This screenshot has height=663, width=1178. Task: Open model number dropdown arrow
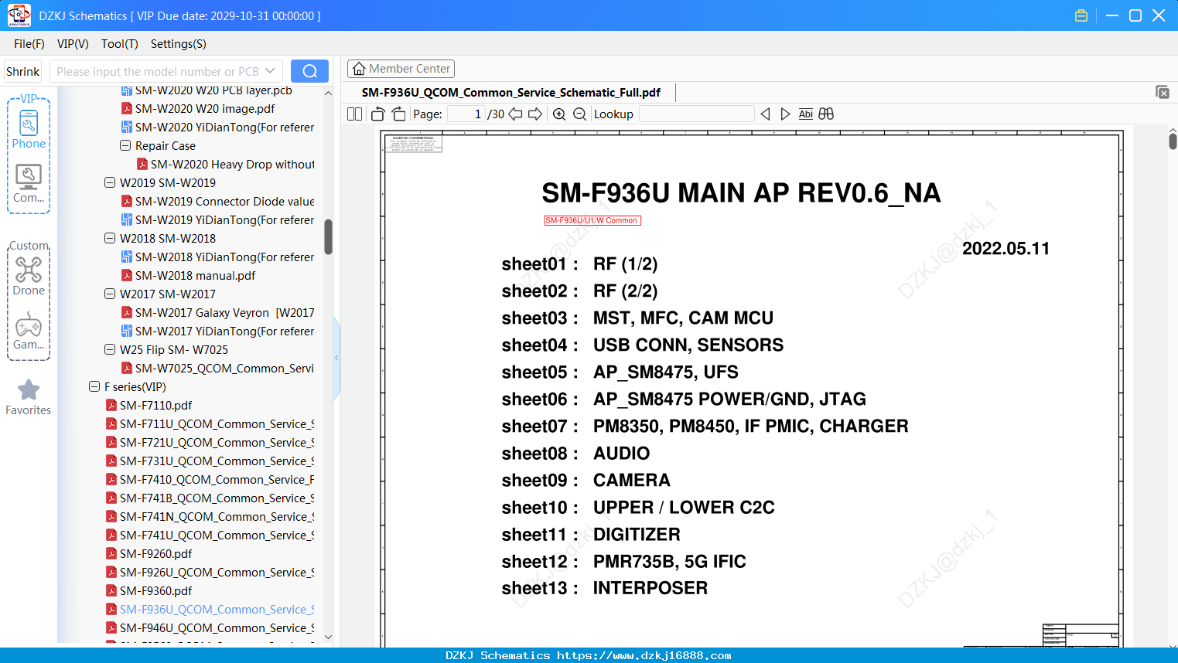point(270,71)
